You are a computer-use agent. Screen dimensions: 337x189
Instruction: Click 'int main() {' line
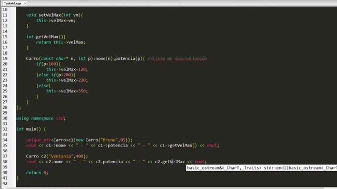(31, 129)
